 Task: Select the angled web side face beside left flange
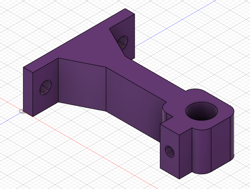[82, 84]
